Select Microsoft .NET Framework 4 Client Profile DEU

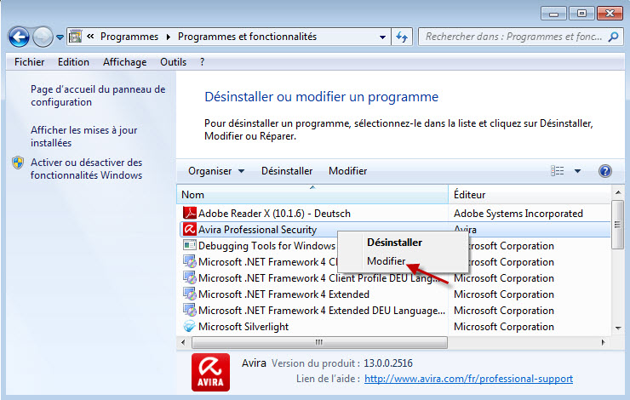coord(318,278)
